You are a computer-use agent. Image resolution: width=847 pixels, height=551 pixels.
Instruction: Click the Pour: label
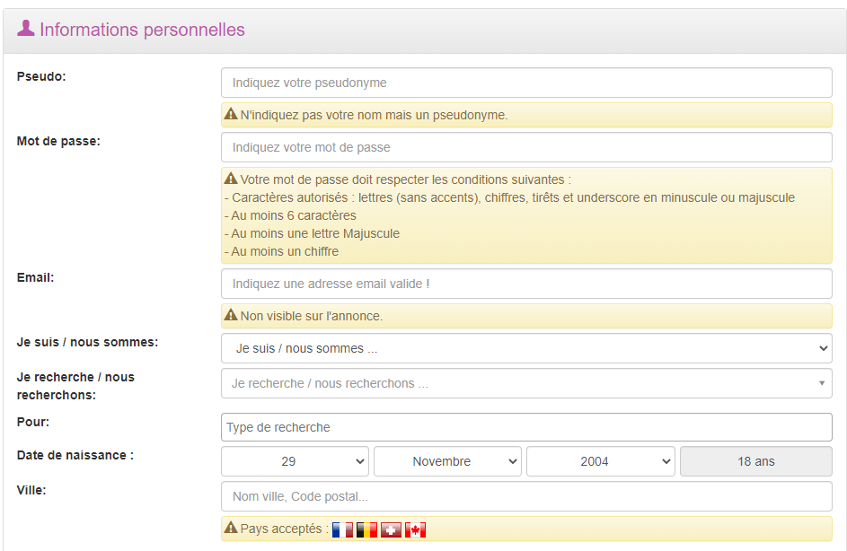[x=33, y=422]
